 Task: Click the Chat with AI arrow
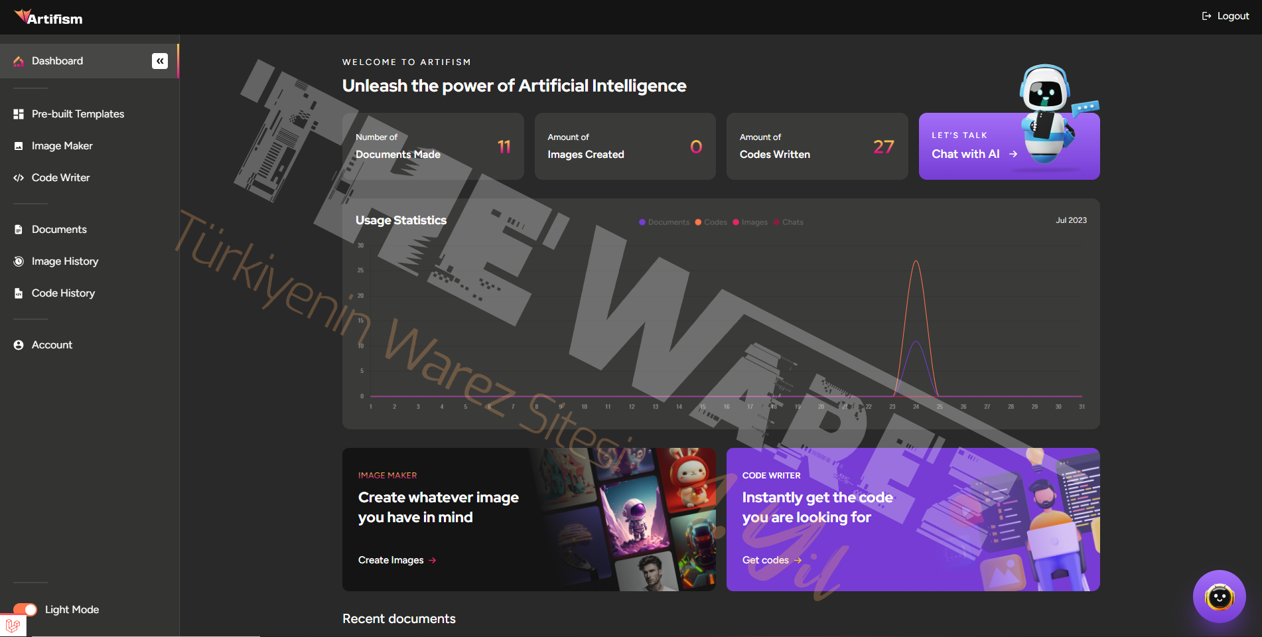pyautogui.click(x=1013, y=154)
